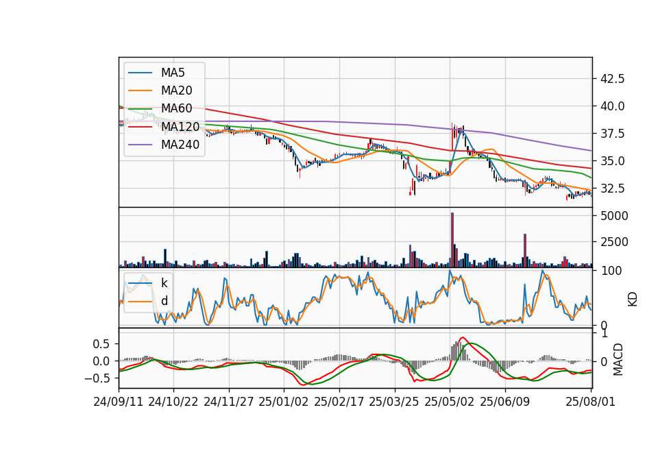Image resolution: width=658 pixels, height=473 pixels.
Task: Click the 24/11/27 date axis label
Action: (229, 402)
